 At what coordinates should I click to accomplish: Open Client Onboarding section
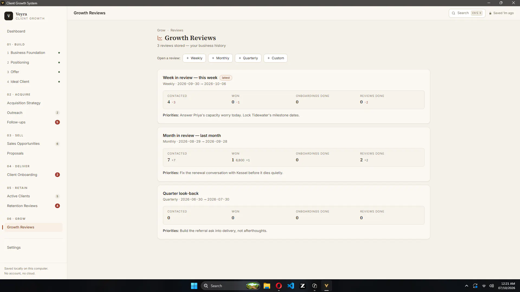[33, 175]
